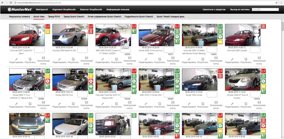Screen dimensions: 284x139
Task: Click the red tire tread icon beside the Chevrolet Cavalier
Action: pos(263,26)
